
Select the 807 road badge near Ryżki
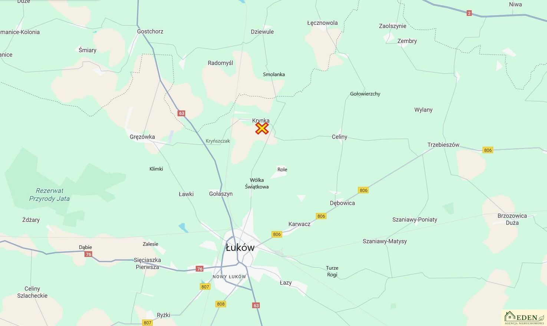pos(148,323)
